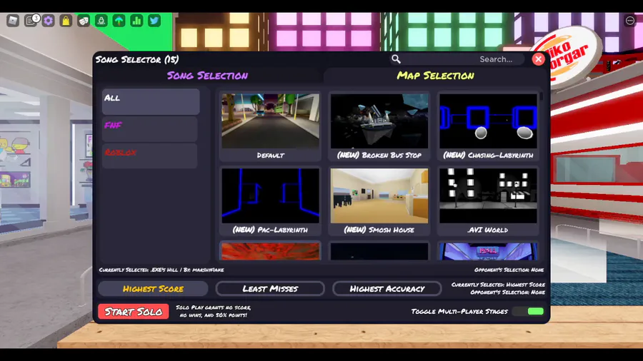The image size is (643, 361).
Task: Open the green bar chart leaderboard icon
Action: coord(136,21)
